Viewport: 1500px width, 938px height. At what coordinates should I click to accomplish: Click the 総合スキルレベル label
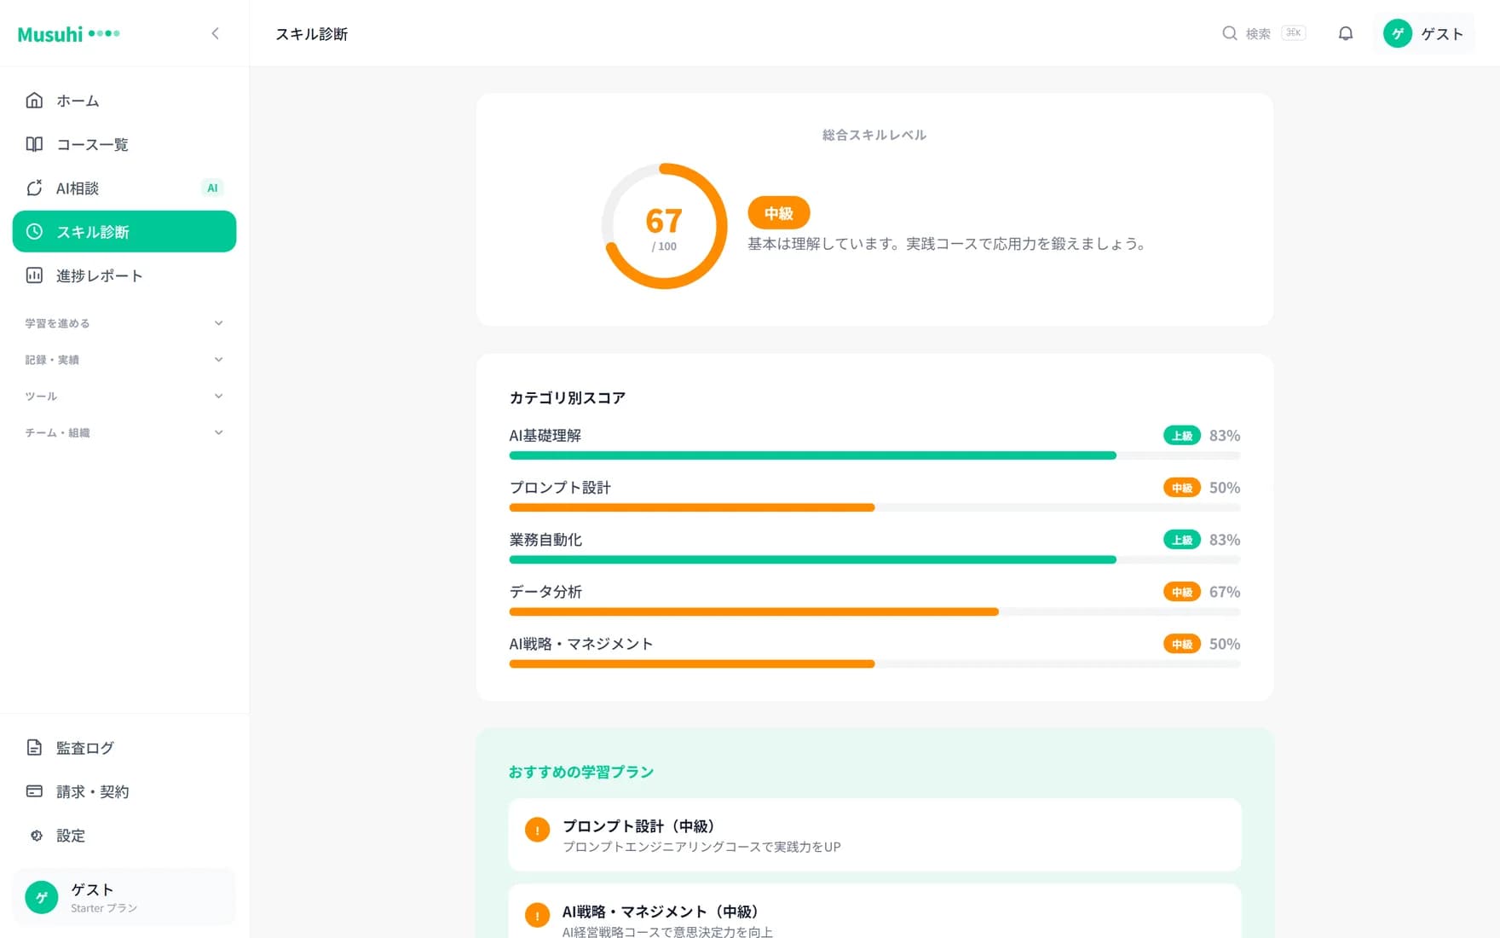pos(874,135)
